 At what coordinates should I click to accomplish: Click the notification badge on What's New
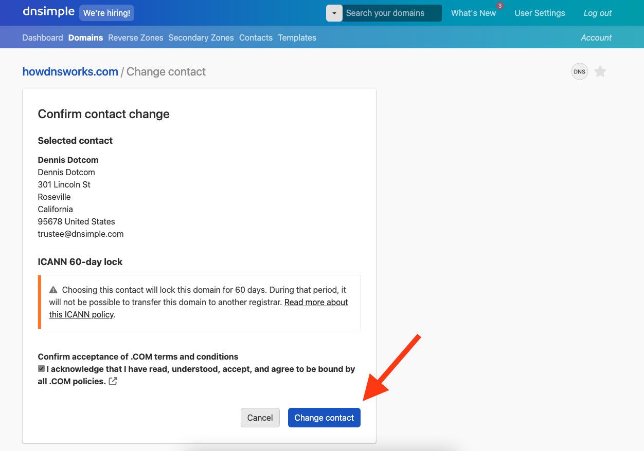pos(499,6)
